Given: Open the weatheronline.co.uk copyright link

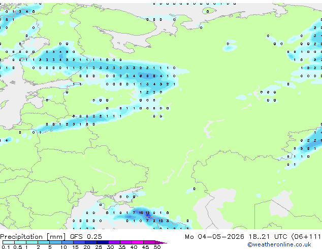Looking at the screenshot, I should tap(279, 244).
